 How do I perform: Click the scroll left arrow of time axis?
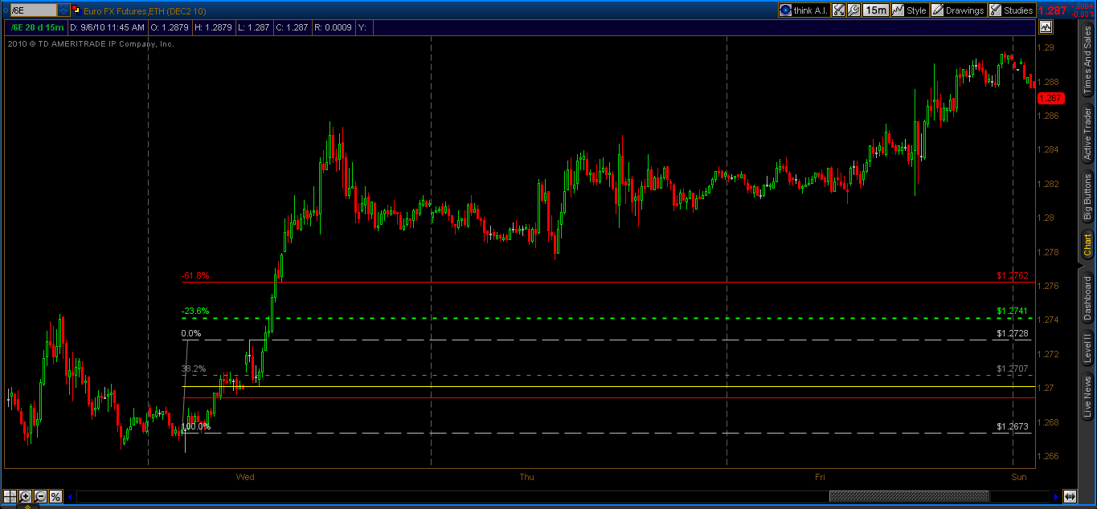pyautogui.click(x=71, y=496)
